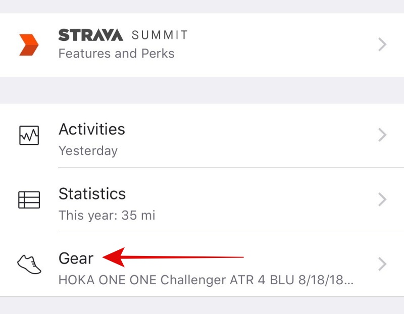
Task: Tap the This year: 35 mi text
Action: pos(107,216)
